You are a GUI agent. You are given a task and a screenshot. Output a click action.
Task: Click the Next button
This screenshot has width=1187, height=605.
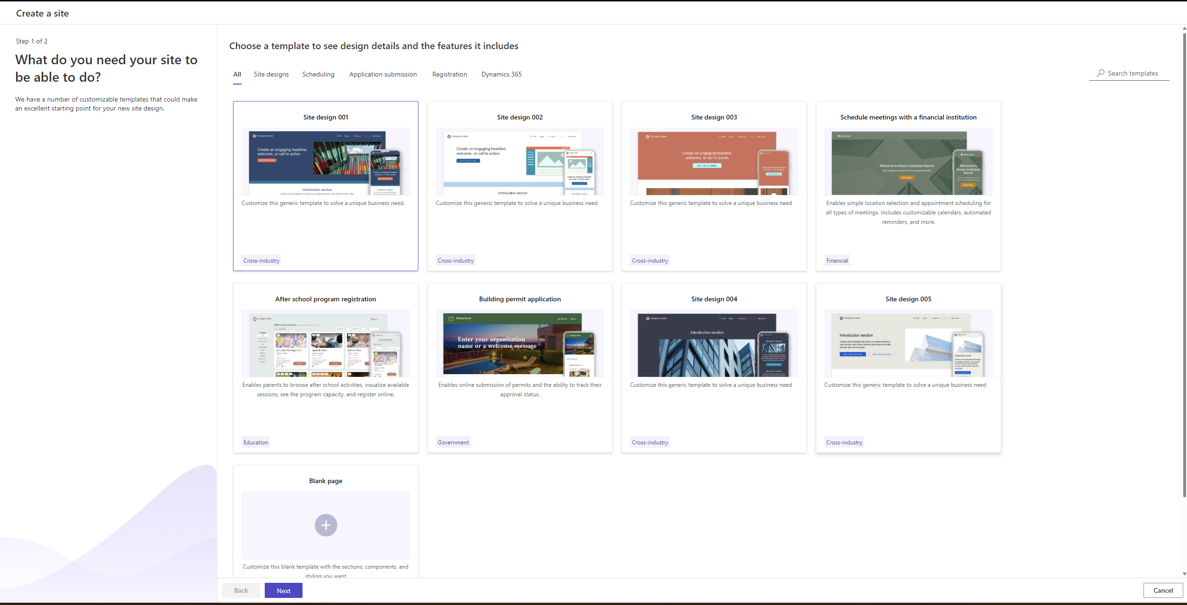283,590
